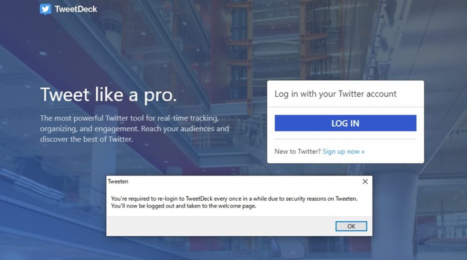Click the » chevron after Sign up now
The width and height of the screenshot is (467, 260).
point(363,151)
